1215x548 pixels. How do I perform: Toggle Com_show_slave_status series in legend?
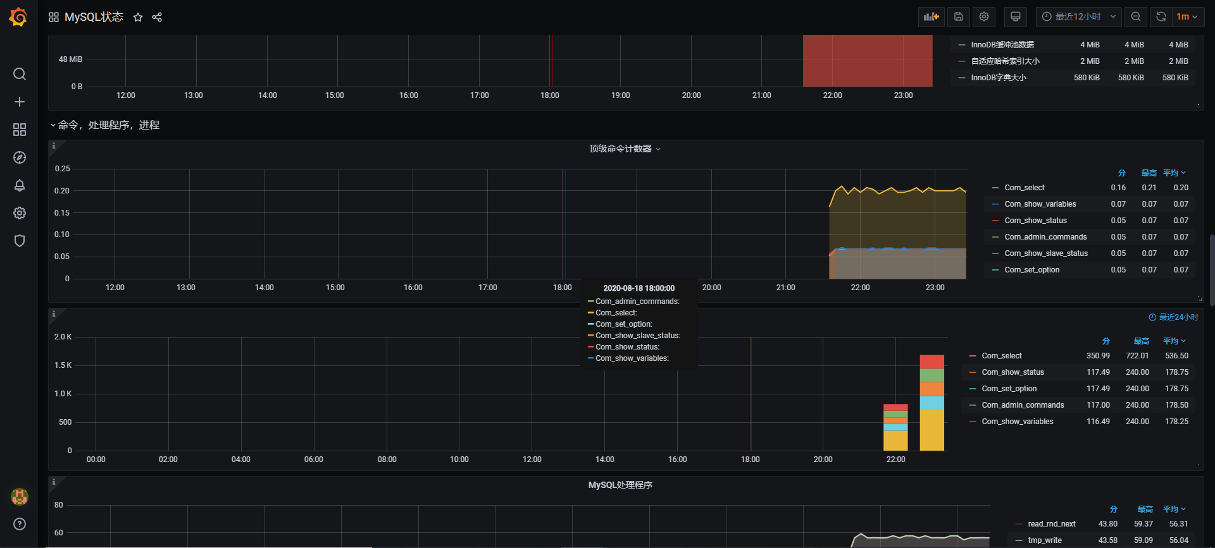pos(1046,253)
